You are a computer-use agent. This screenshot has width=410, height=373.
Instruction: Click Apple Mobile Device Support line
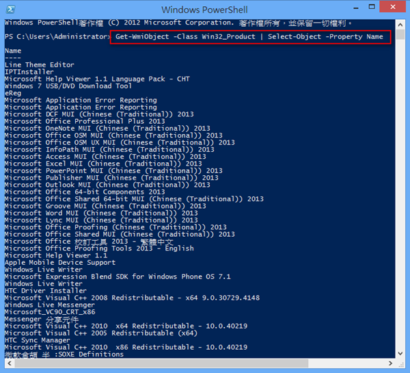[x=60, y=263]
